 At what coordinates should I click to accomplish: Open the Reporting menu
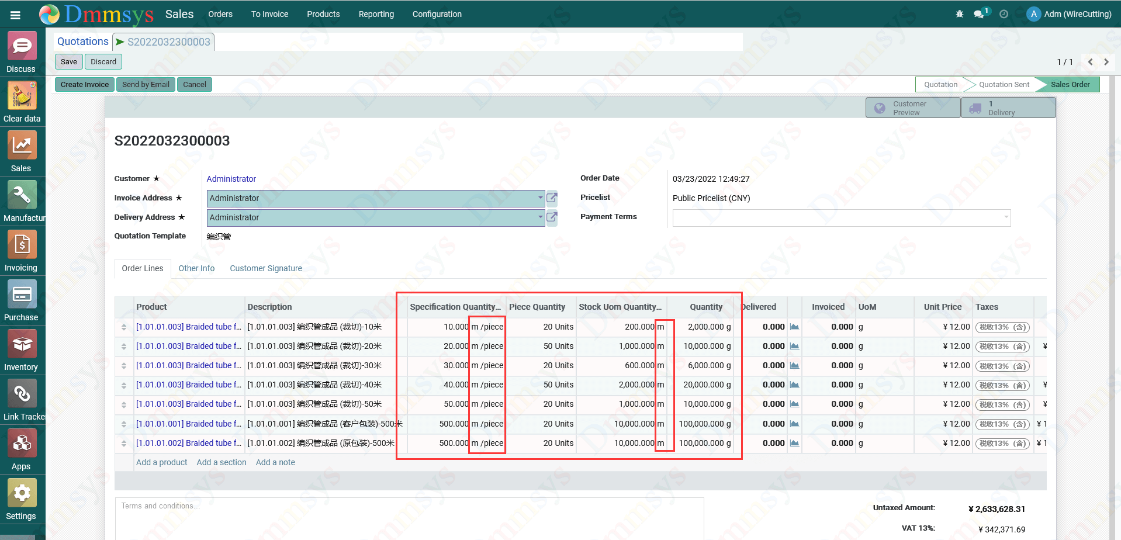376,14
